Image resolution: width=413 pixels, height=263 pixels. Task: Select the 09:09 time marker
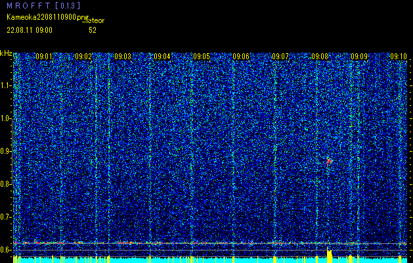coord(359,56)
